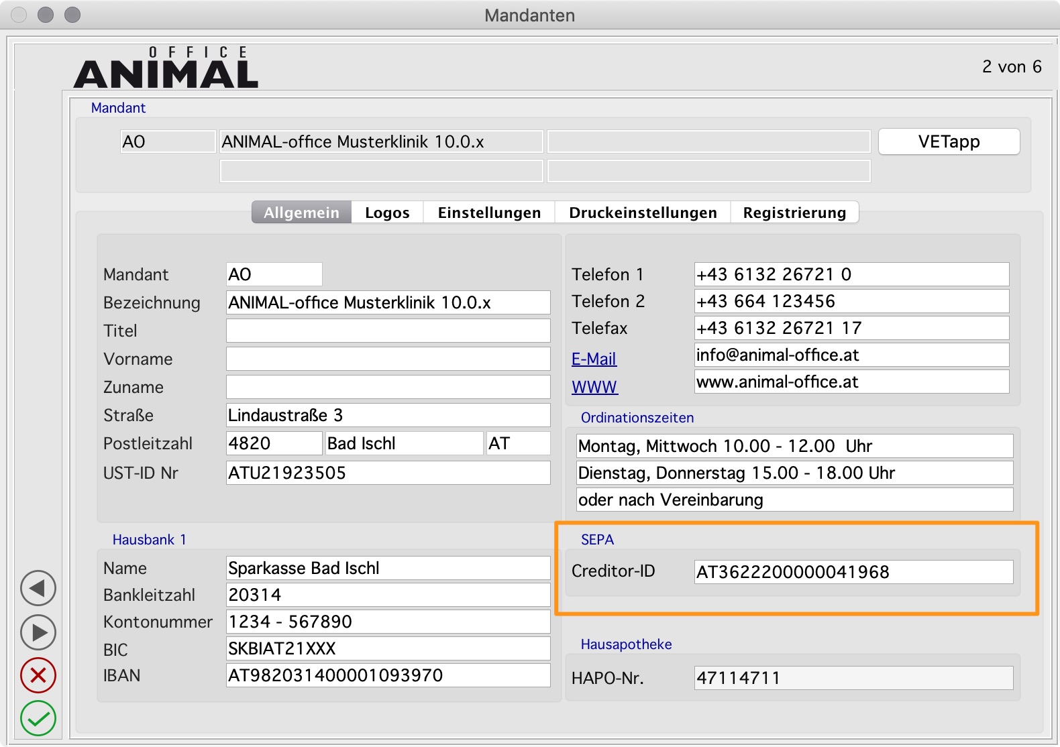This screenshot has height=747, width=1060.
Task: Click the ANIMAL Office logo
Action: [x=166, y=68]
